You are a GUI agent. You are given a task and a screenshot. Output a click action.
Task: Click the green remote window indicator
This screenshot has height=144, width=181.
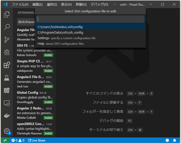pyautogui.click(x=5, y=140)
